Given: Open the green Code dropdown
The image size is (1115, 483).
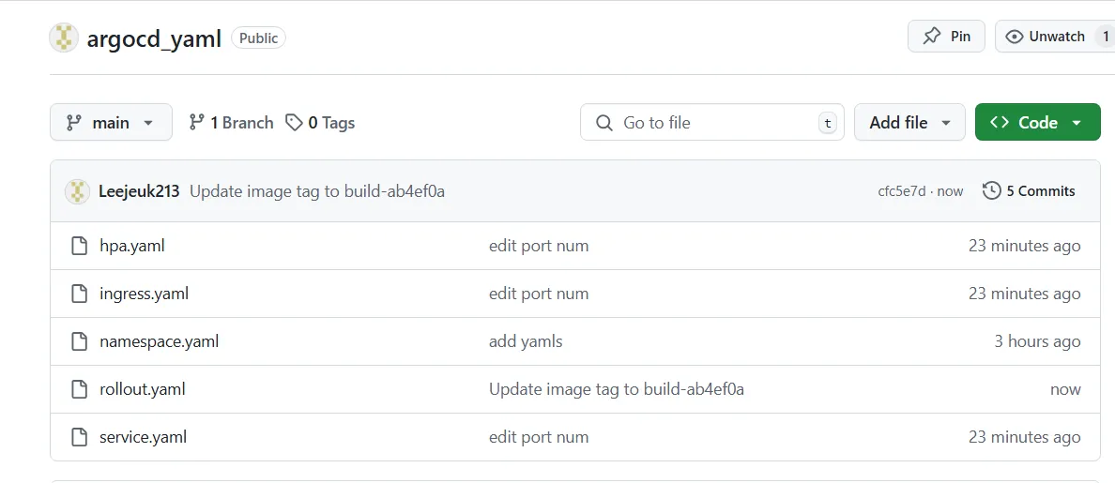Looking at the screenshot, I should pos(1037,122).
